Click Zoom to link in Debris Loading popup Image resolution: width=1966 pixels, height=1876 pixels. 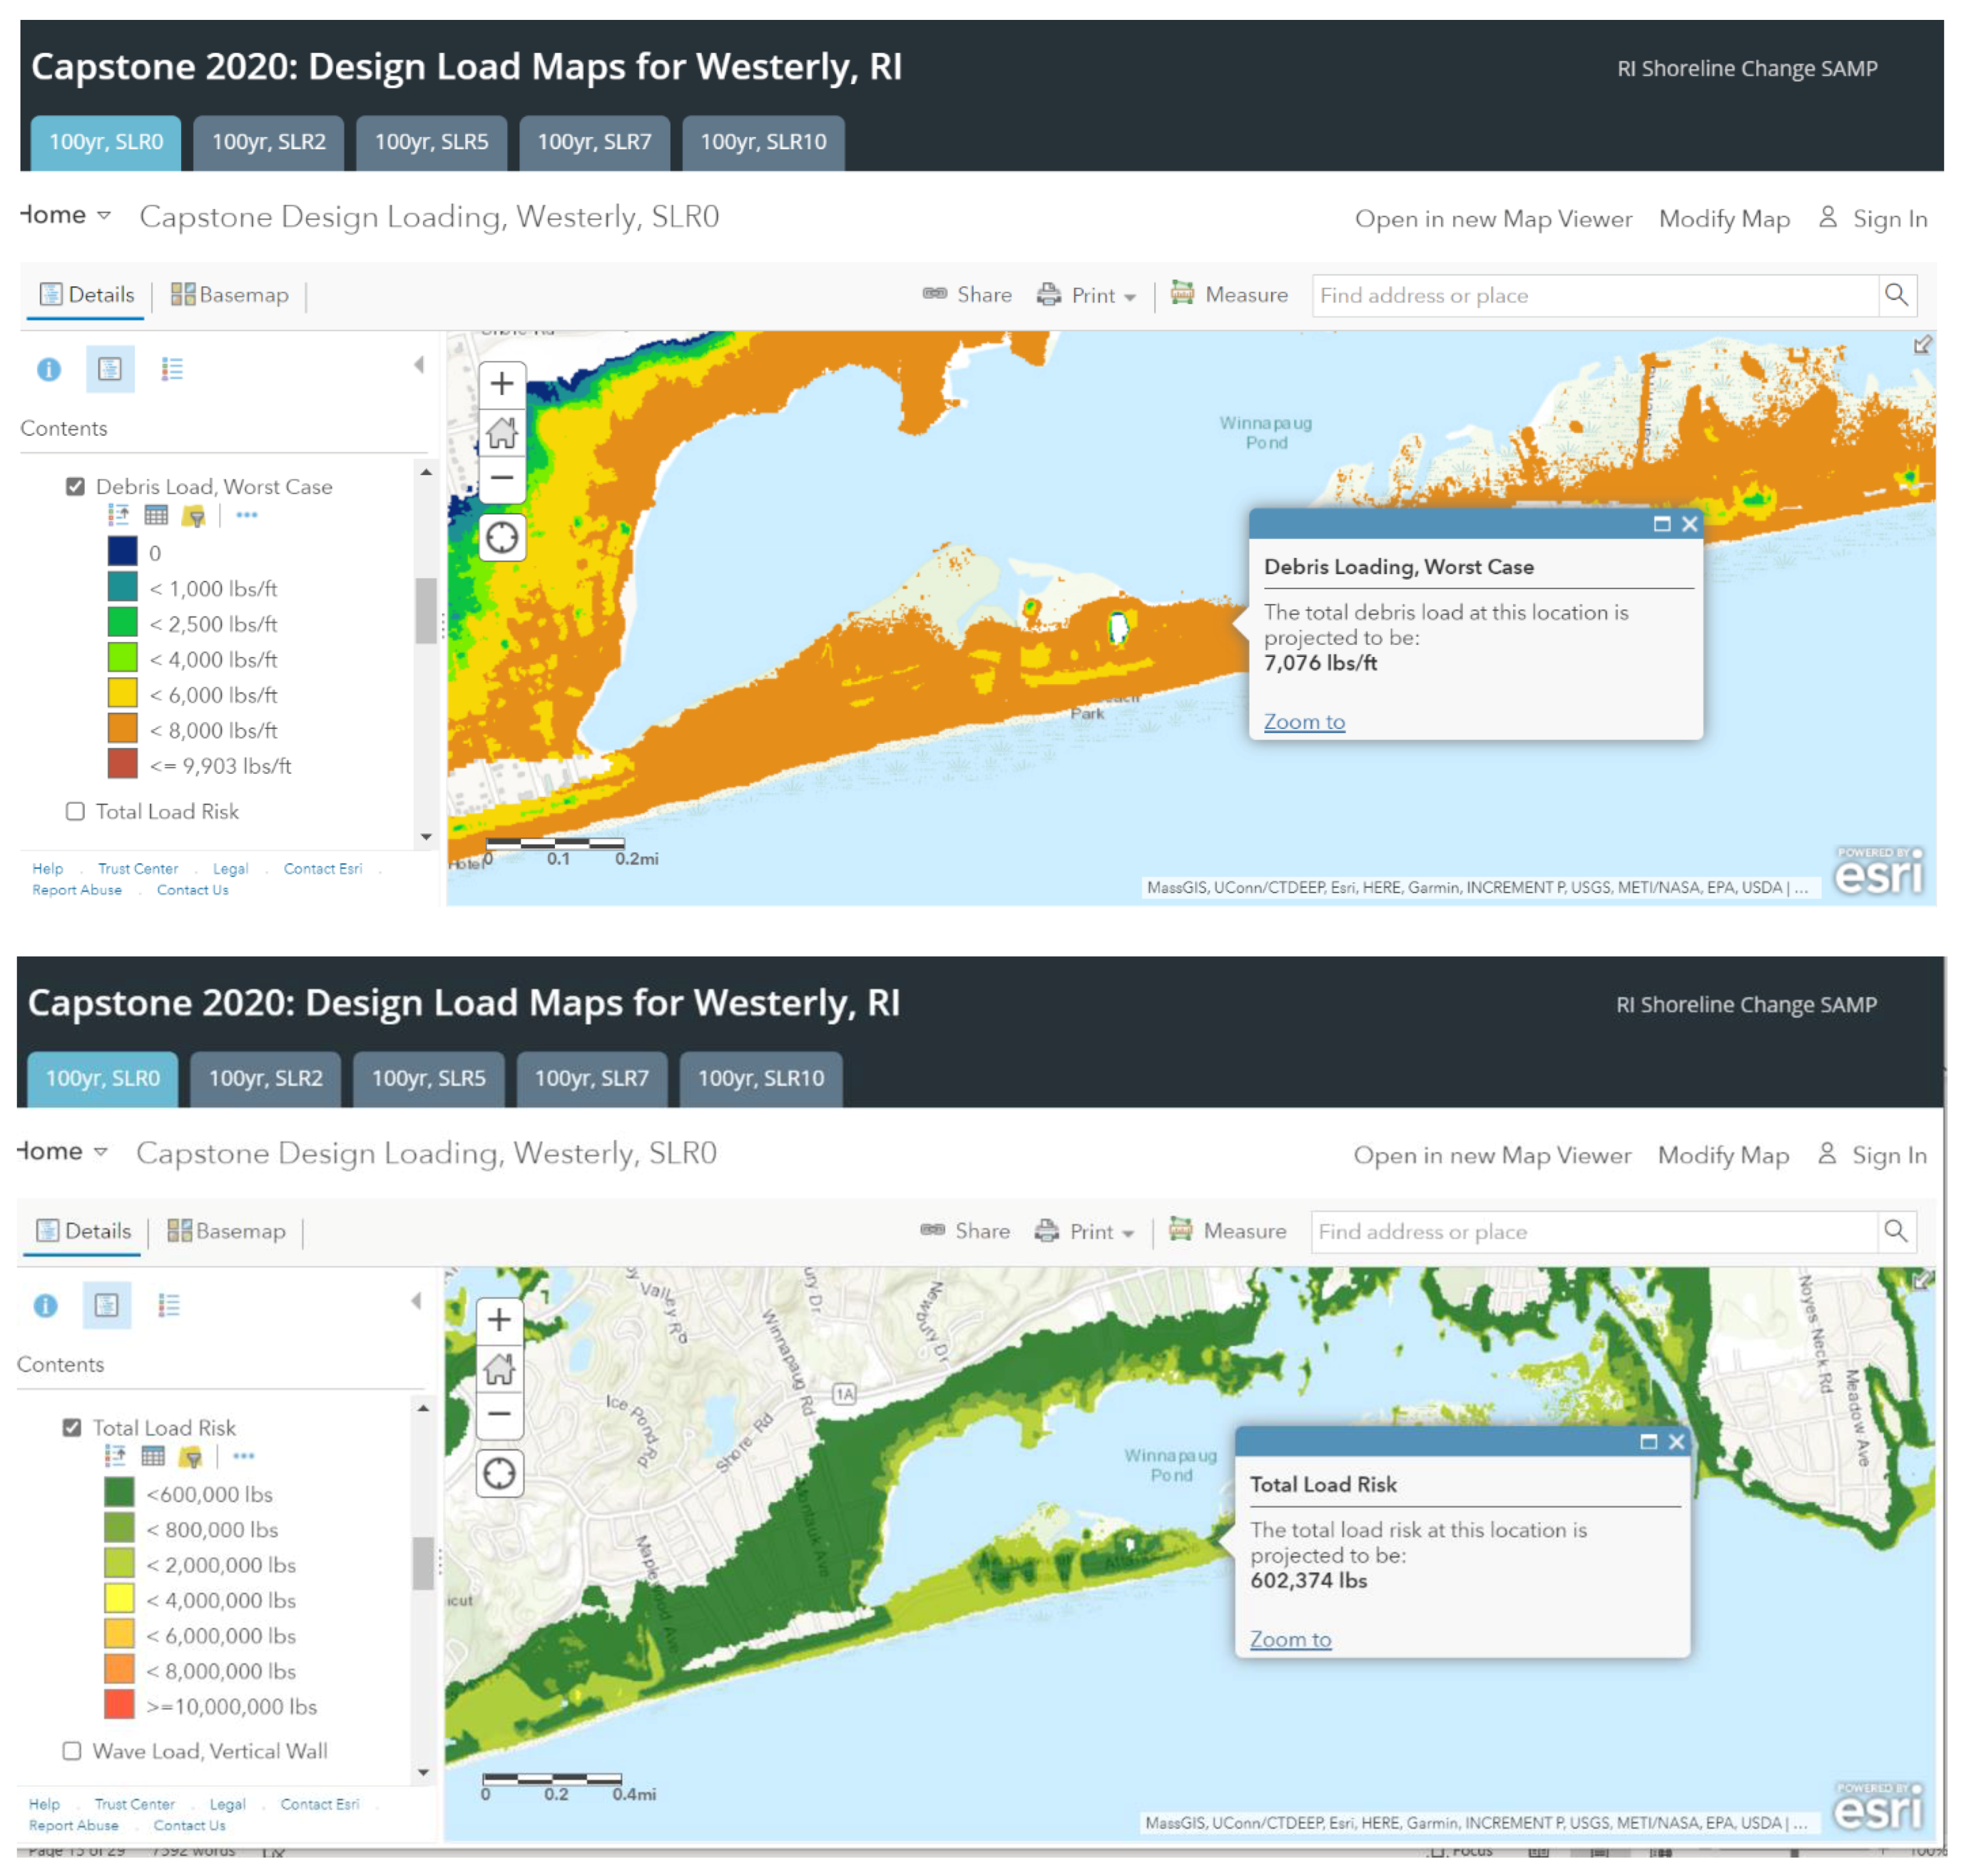click(x=1304, y=721)
